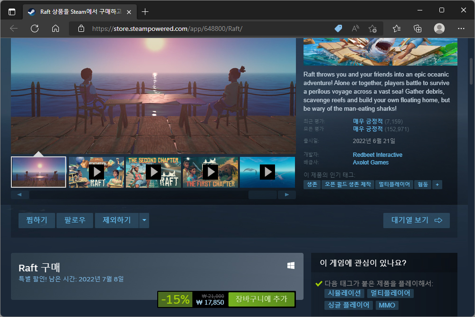The image size is (475, 317).
Task: Open the Collections panel
Action: [x=418, y=29]
